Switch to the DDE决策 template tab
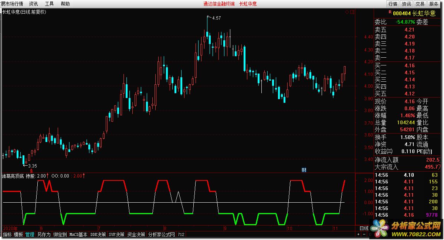 (x=98, y=234)
